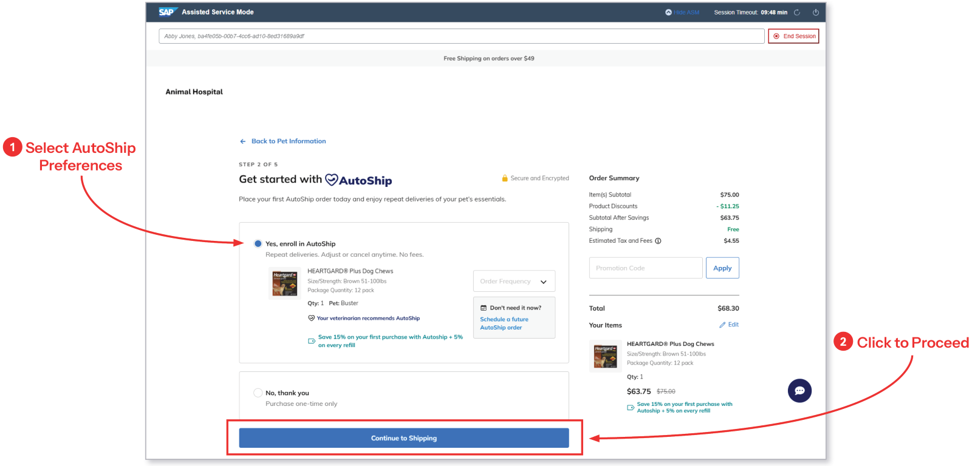
Task: Expand Order Frequency with chevron arrow
Action: [x=544, y=282]
